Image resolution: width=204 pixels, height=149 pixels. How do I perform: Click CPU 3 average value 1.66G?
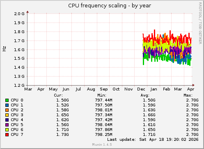(x=149, y=115)
